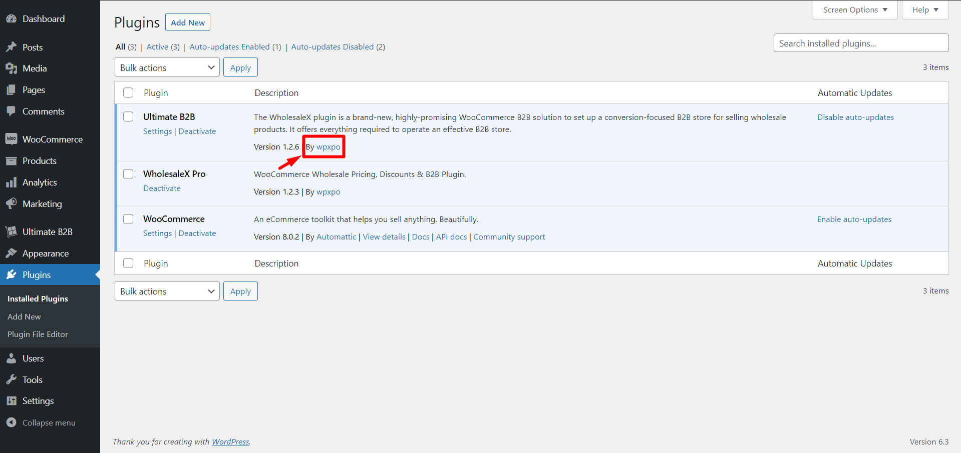Image resolution: width=961 pixels, height=453 pixels.
Task: Click the Description column header
Action: tap(276, 92)
